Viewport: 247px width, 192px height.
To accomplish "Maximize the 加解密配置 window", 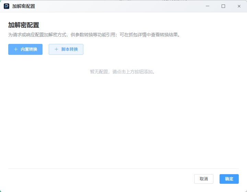I will click(223, 6).
